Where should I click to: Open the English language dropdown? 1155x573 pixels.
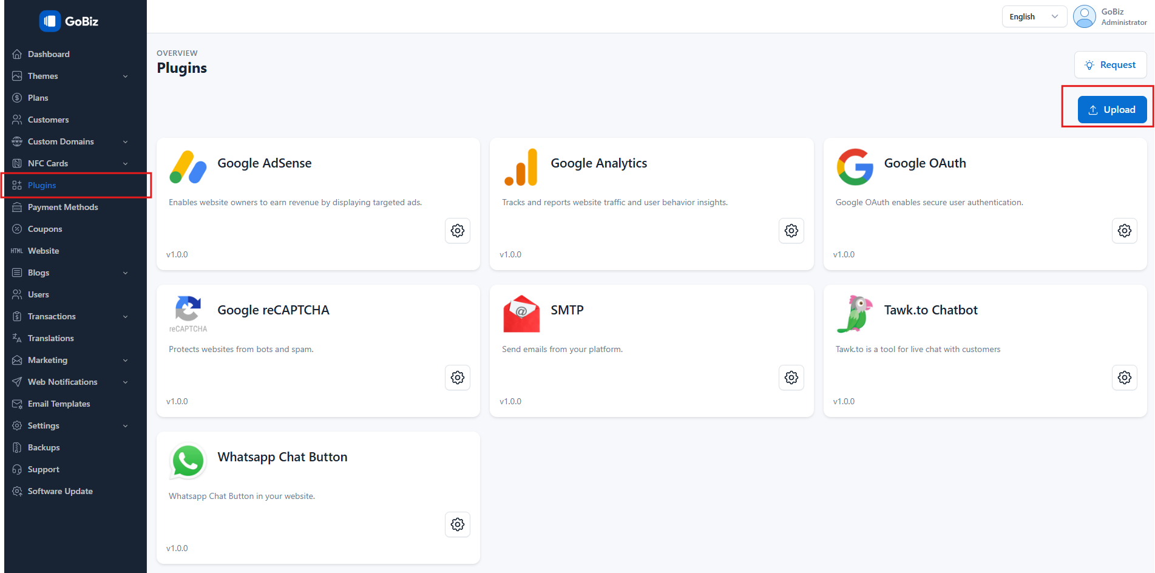coord(1034,16)
